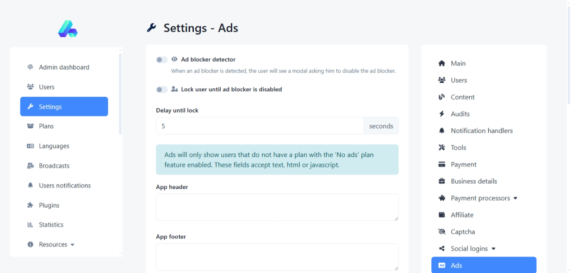The image size is (571, 273).
Task: Click the app logo icon
Action: [x=68, y=29]
